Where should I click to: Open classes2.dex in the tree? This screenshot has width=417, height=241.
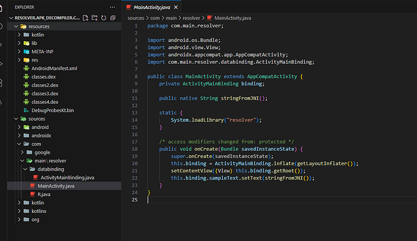point(45,85)
